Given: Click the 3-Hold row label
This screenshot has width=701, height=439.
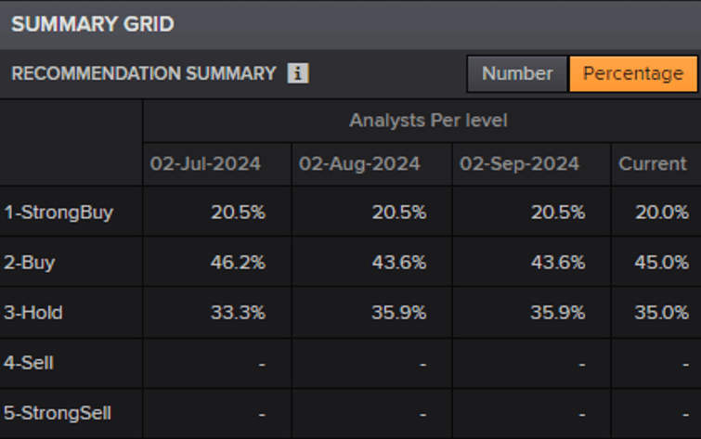Looking at the screenshot, I should point(33,312).
